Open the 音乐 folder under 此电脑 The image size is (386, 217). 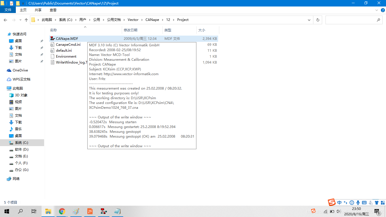point(18,129)
